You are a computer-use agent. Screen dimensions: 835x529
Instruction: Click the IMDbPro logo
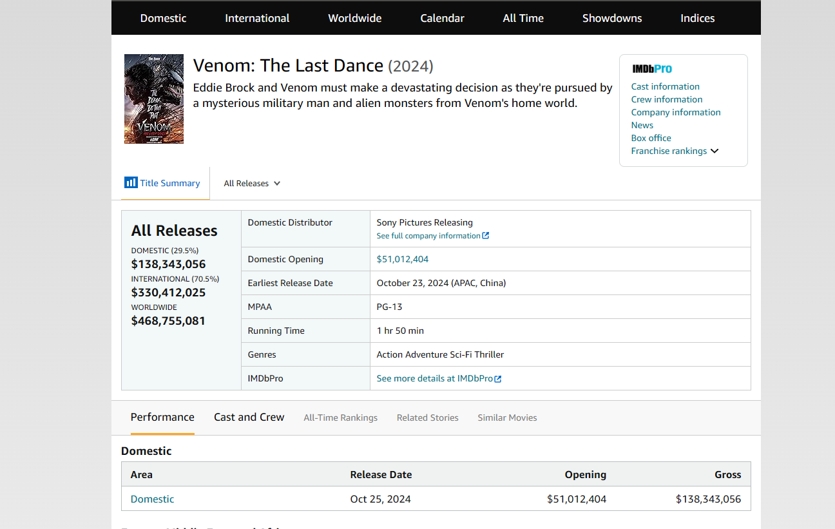[652, 69]
